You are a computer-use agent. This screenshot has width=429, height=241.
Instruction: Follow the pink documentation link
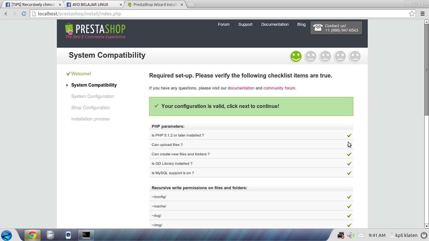click(241, 88)
